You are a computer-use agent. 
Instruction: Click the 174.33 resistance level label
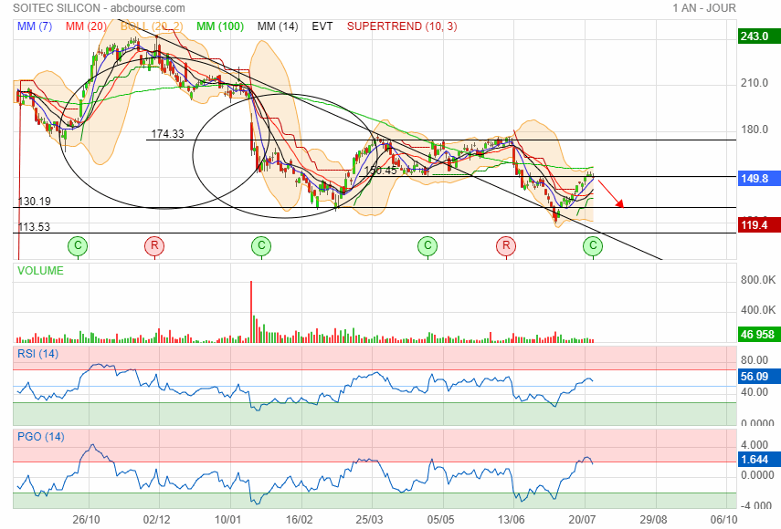point(167,134)
